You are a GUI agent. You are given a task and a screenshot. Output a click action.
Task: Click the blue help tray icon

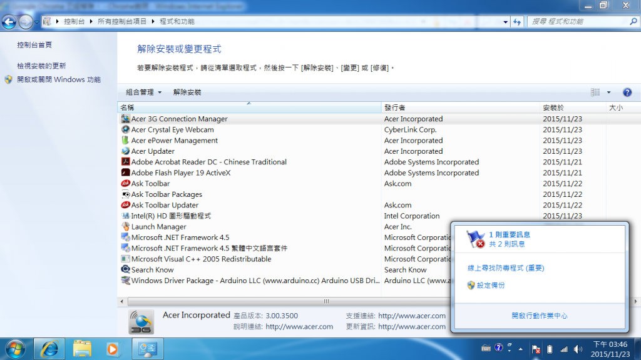tap(498, 347)
